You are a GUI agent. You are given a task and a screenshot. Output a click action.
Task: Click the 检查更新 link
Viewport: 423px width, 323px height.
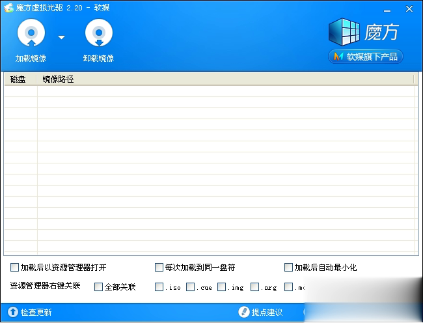30,312
